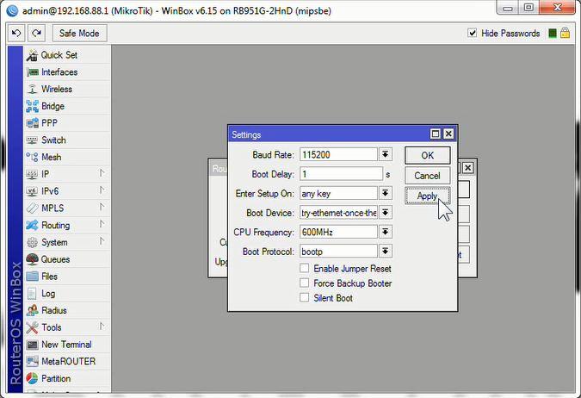The height and width of the screenshot is (398, 581).
Task: Click the Partition pie chart icon
Action: 32,378
